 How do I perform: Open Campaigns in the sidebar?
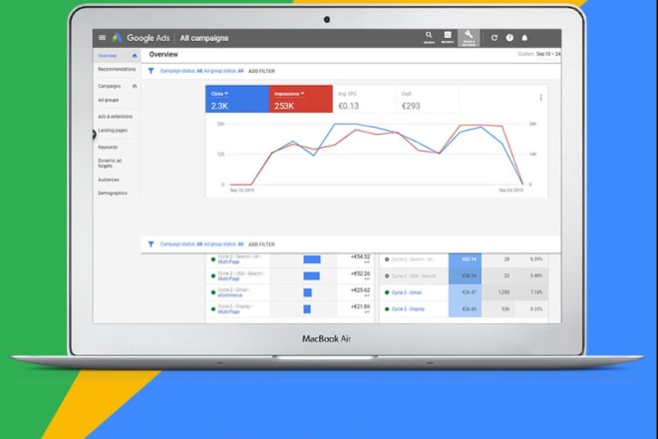coord(109,86)
